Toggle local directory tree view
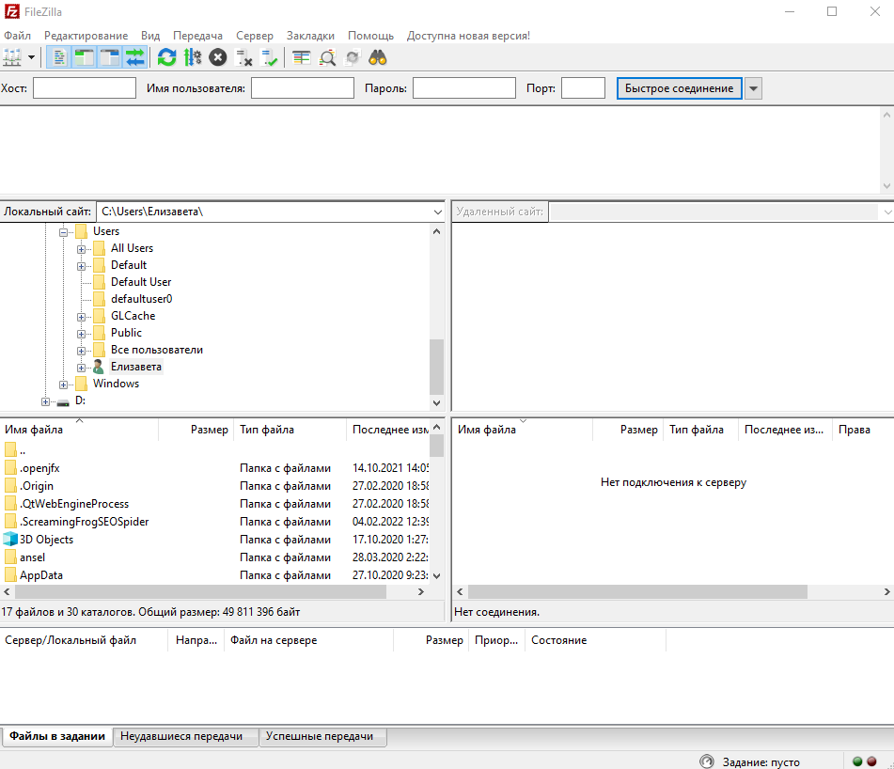894x769 pixels. pyautogui.click(x=85, y=57)
